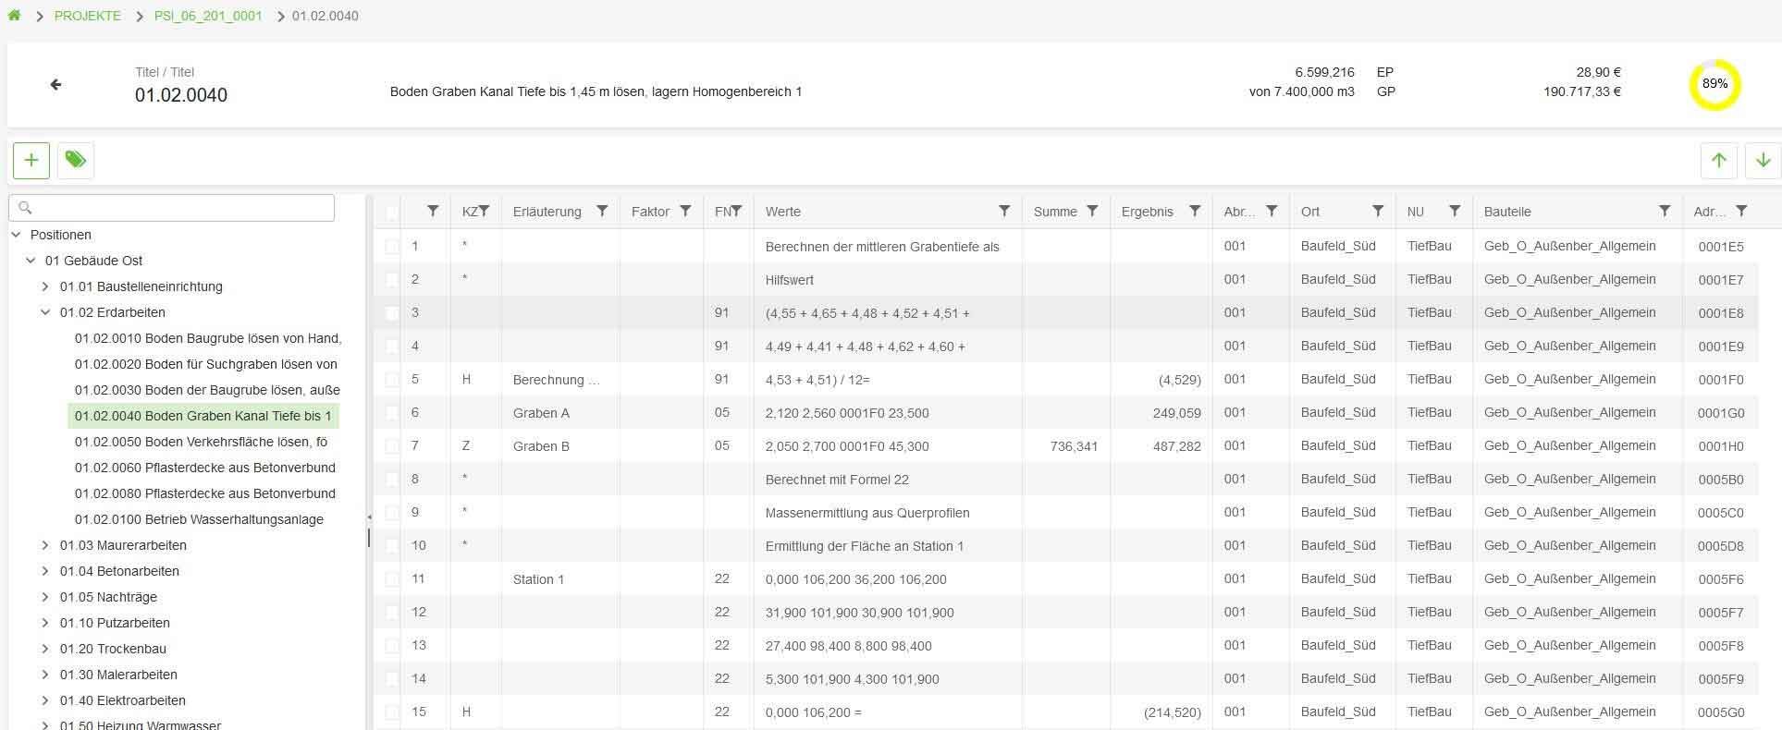Expand 01.04 Betonarbeiten

[45, 571]
